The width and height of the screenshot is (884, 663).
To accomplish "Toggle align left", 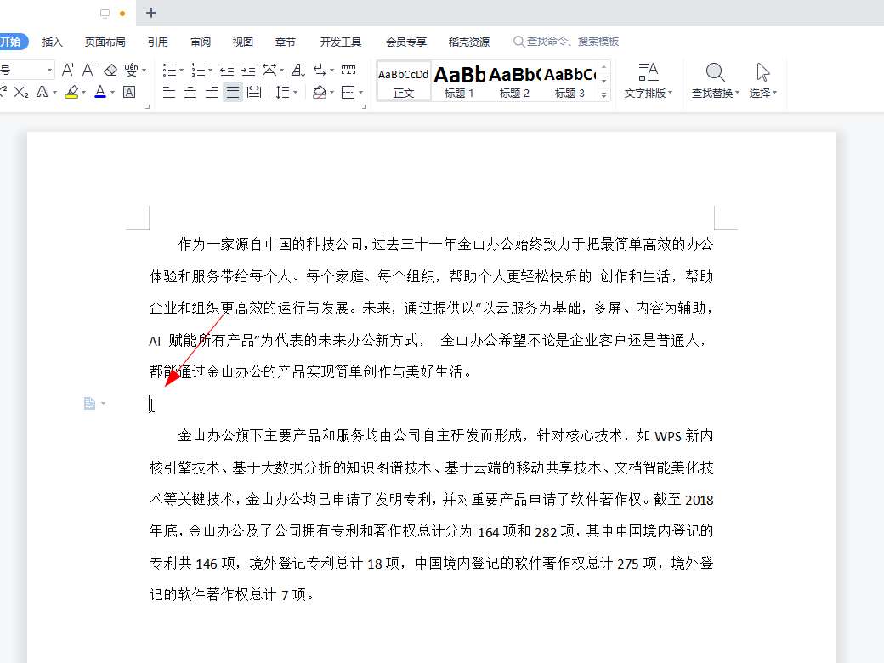I will coord(169,92).
